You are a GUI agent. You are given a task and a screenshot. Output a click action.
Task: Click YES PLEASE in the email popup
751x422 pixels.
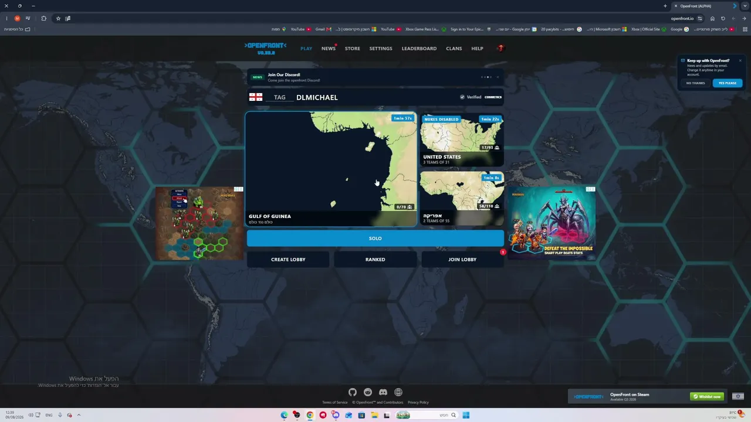tap(728, 83)
